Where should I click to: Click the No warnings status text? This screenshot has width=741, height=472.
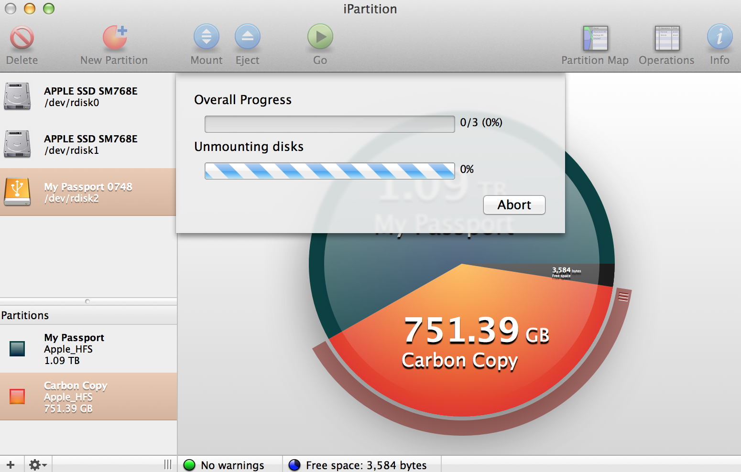pos(232,465)
